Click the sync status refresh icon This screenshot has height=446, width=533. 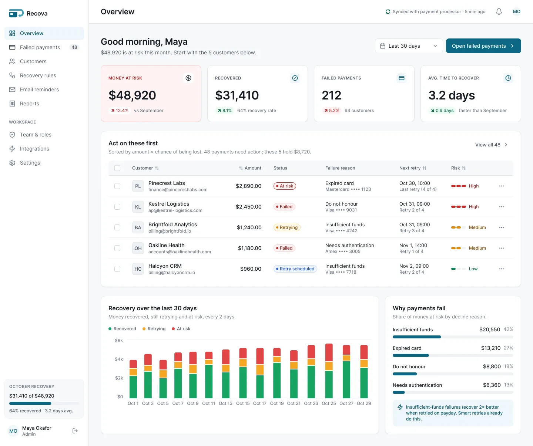pyautogui.click(x=388, y=12)
